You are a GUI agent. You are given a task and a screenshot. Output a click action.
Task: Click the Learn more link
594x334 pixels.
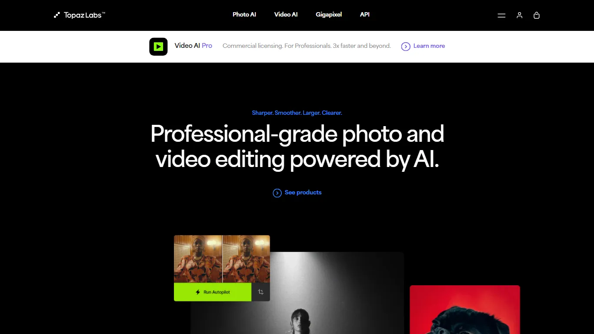coord(429,46)
